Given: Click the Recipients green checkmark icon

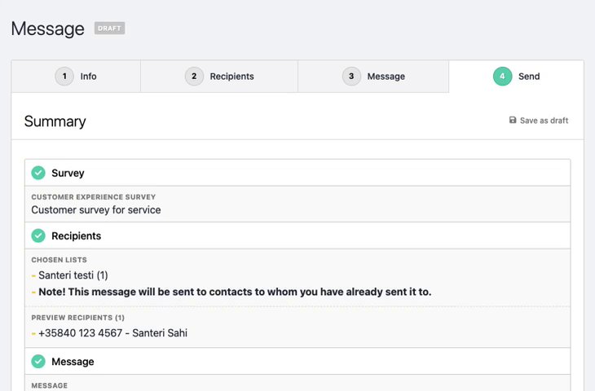Looking at the screenshot, I should click(38, 235).
